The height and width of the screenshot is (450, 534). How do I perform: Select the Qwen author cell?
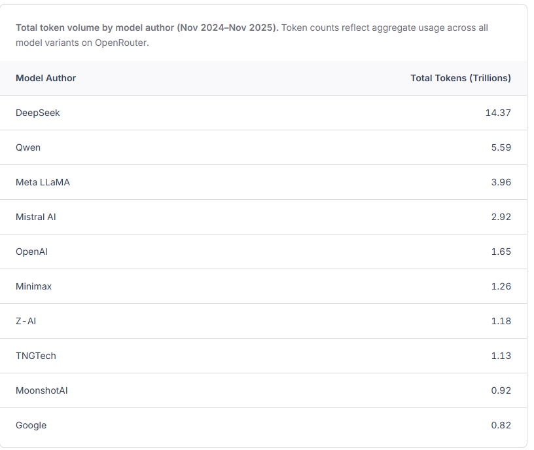[x=28, y=147]
